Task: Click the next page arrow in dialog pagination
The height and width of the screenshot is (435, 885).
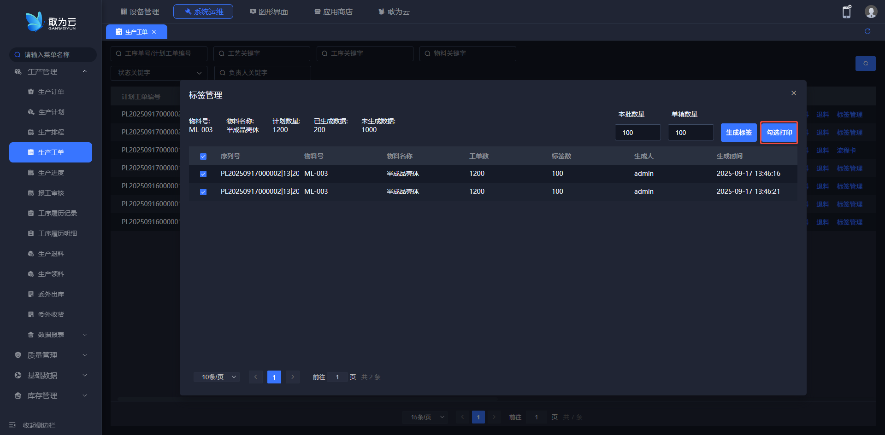Action: coord(293,377)
